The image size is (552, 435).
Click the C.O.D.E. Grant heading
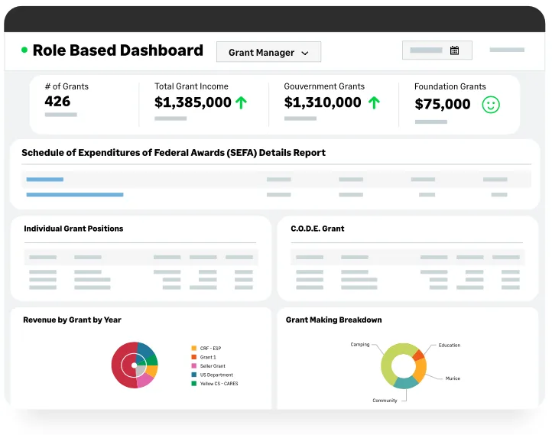point(317,229)
